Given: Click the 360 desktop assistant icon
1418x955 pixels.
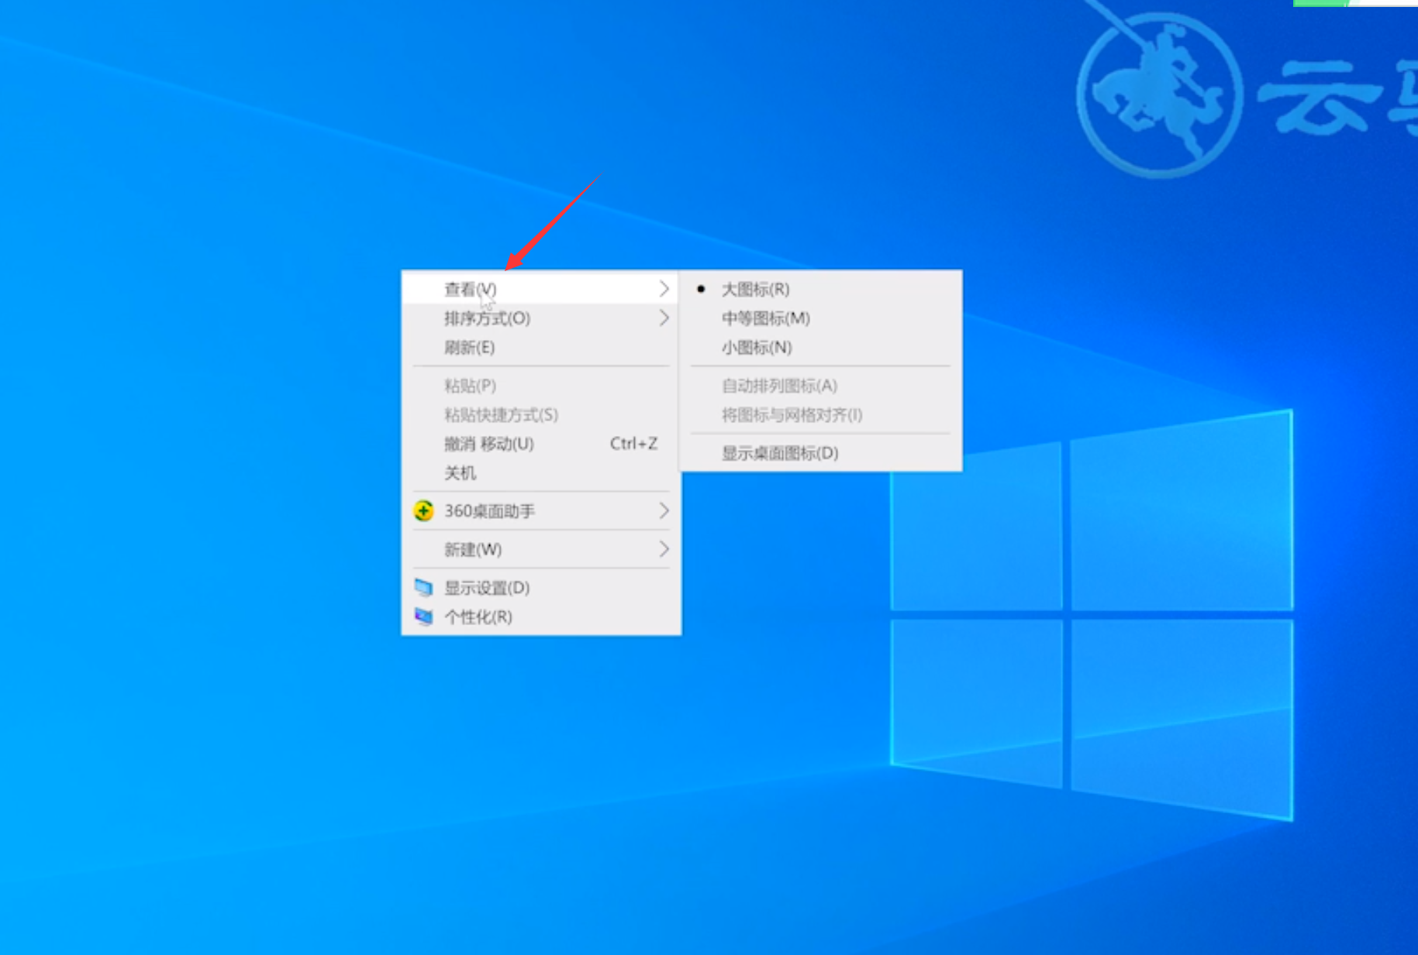Looking at the screenshot, I should pyautogui.click(x=423, y=511).
